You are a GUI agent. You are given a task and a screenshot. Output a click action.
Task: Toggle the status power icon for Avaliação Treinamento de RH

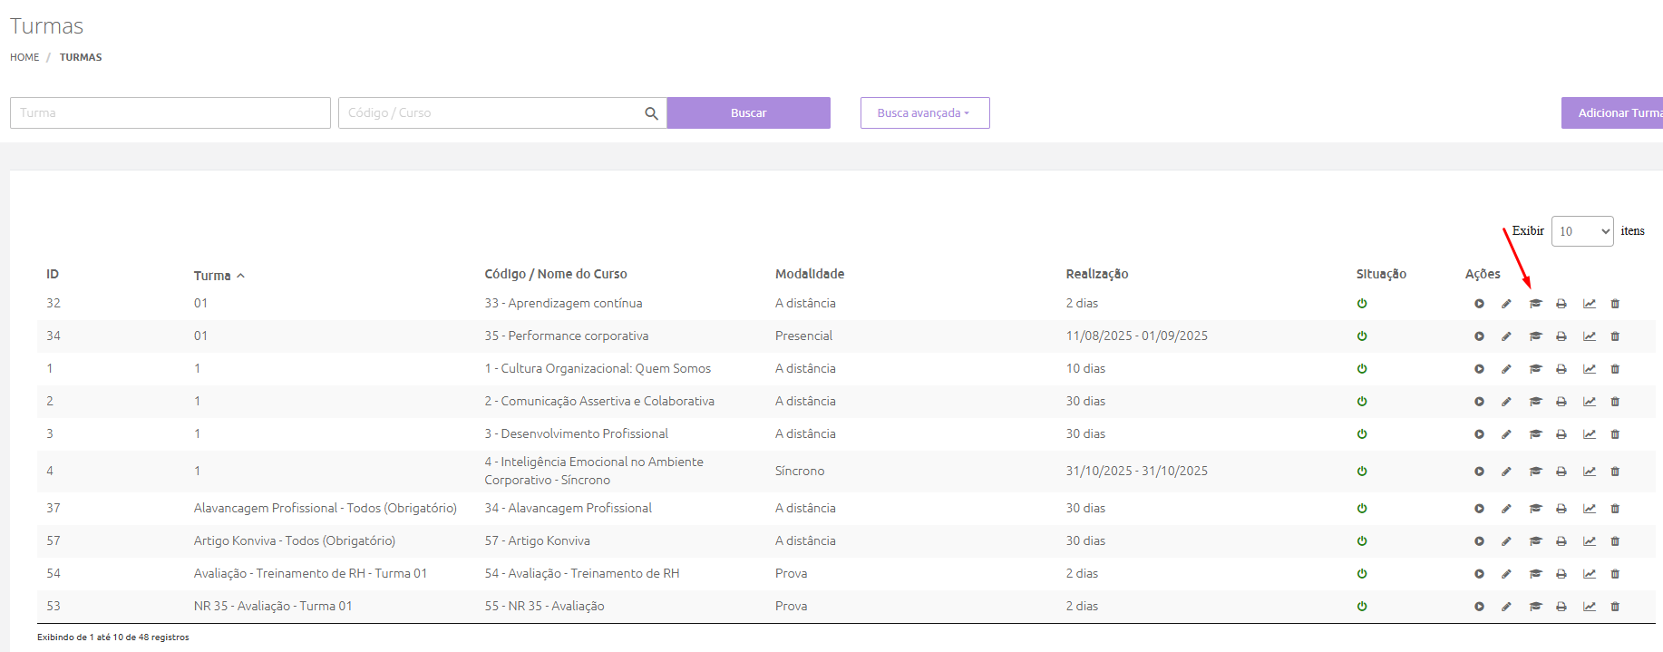click(x=1362, y=574)
